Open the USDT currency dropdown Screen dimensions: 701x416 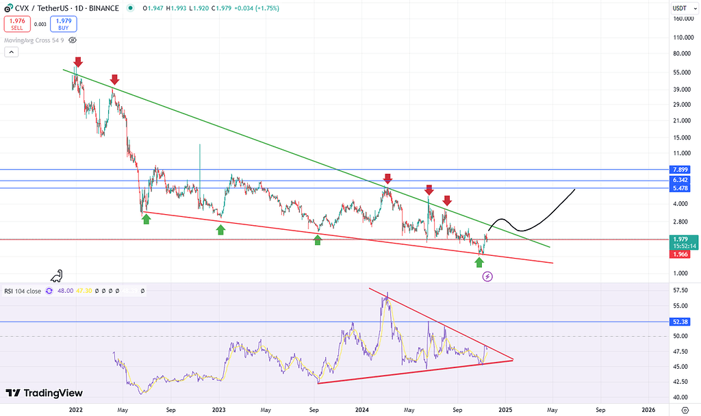pos(680,8)
